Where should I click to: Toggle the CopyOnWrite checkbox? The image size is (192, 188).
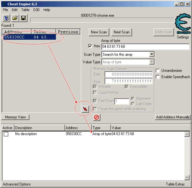click(x=95, y=93)
